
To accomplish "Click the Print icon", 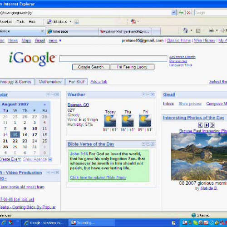I will point(211,31).
